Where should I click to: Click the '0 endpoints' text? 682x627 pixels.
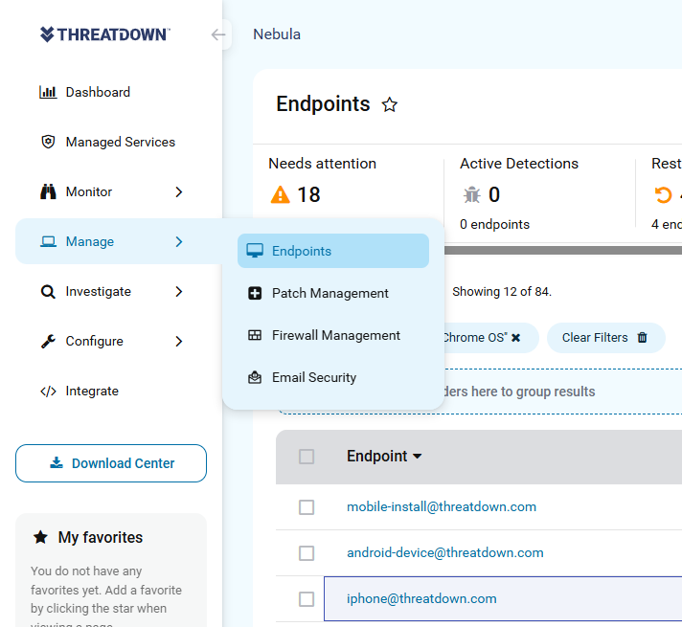494,224
